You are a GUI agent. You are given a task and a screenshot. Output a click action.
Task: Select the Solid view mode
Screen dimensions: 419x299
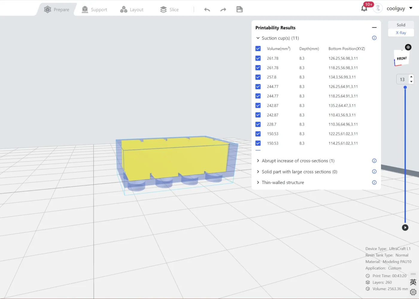click(x=401, y=25)
